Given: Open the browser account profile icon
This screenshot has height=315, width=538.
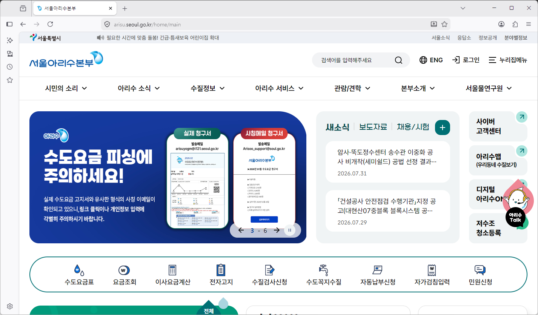Looking at the screenshot, I should 501,24.
